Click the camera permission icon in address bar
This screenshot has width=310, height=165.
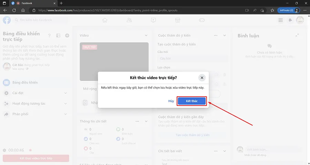tap(247, 10)
